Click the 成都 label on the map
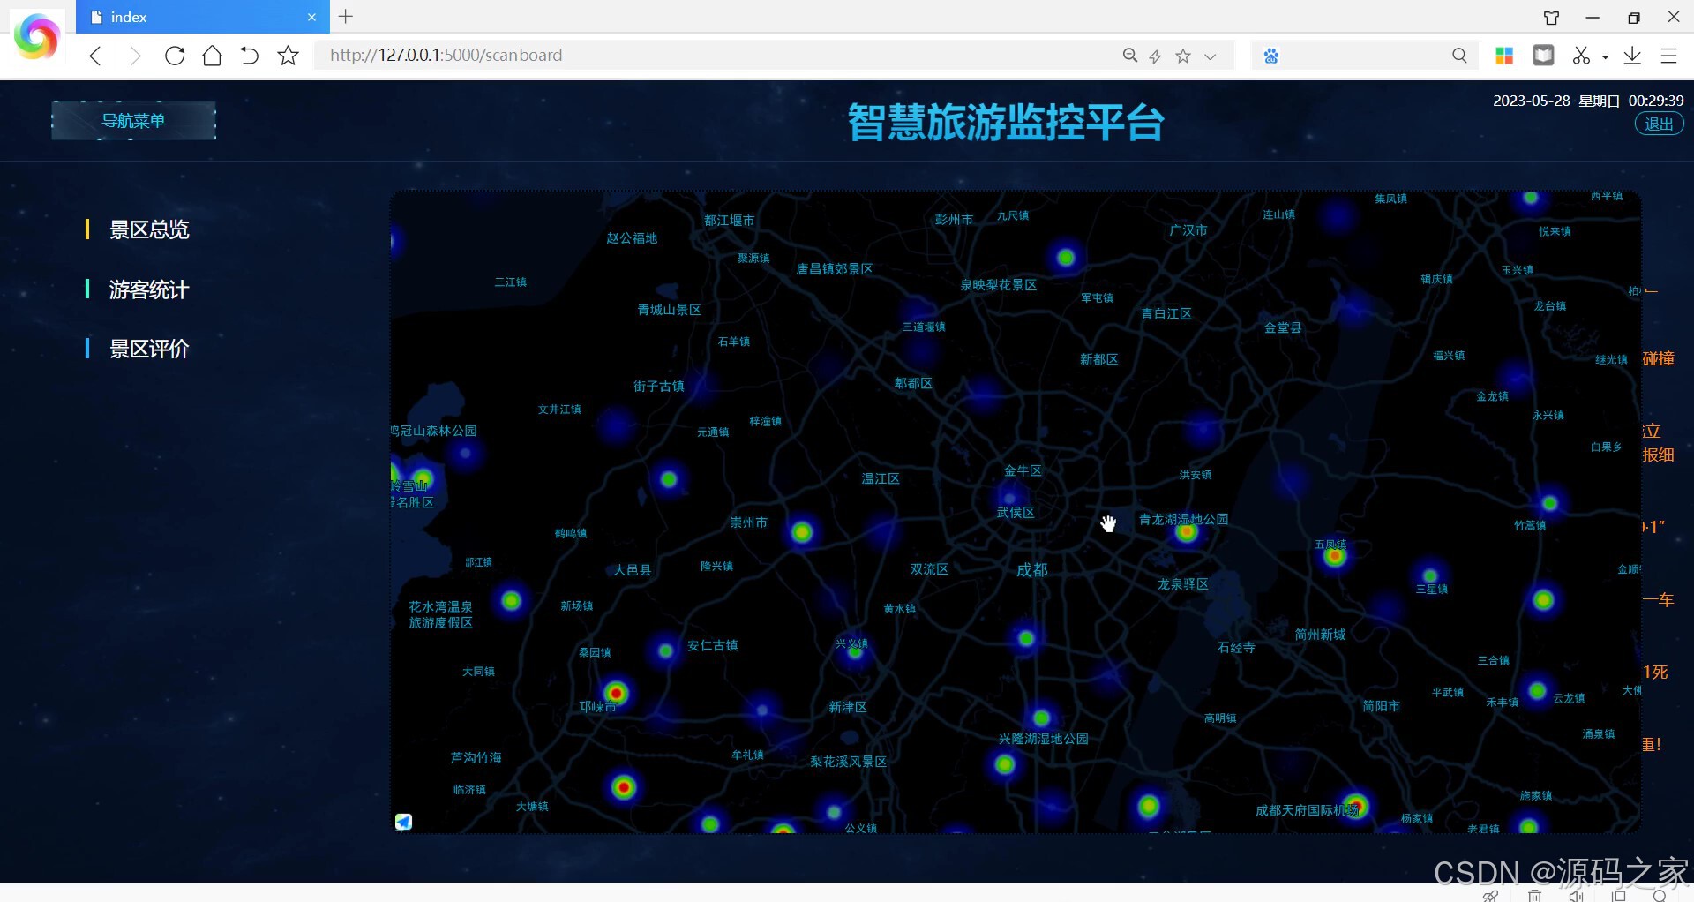 tap(1031, 570)
